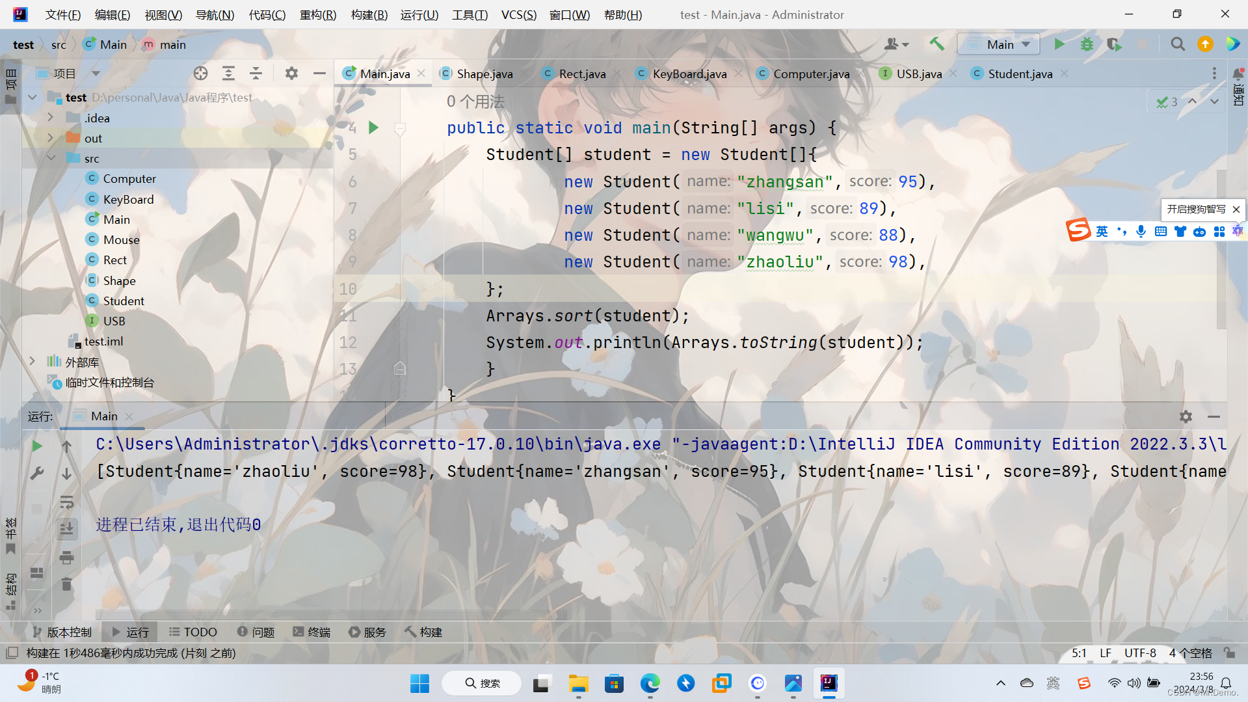Image resolution: width=1248 pixels, height=702 pixels.
Task: Open Search Everywhere magnifier icon
Action: click(x=1178, y=44)
